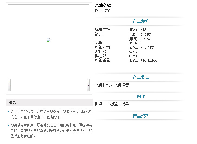Image resolution: width=197 pixels, height=144 pixels.
Task: Click the DCS4300 model number
Action: tap(102, 11)
